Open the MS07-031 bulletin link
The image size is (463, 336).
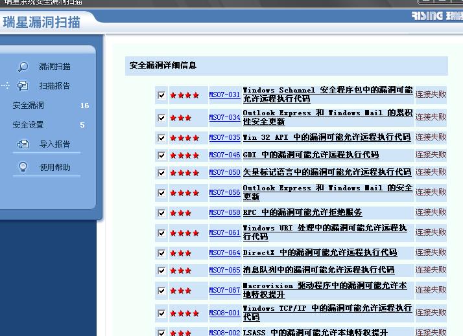pos(224,95)
